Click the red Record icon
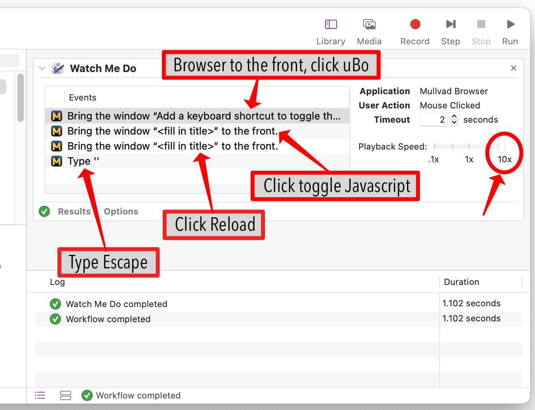Screen dimensions: 535x410 [x=415, y=24]
